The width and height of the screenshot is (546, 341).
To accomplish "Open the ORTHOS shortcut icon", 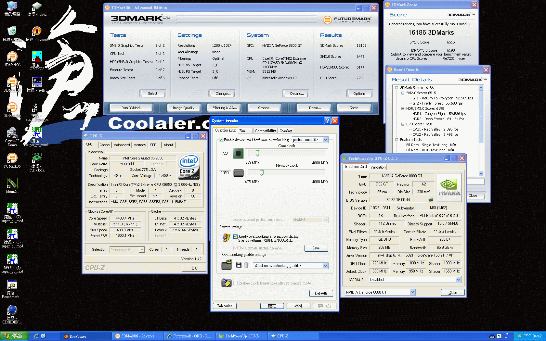I will 37,61.
